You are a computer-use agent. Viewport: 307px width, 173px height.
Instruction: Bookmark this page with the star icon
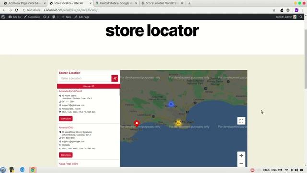click(274, 10)
